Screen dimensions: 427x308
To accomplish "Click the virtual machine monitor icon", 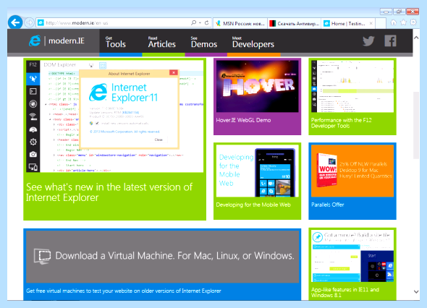I will pyautogui.click(x=42, y=256).
